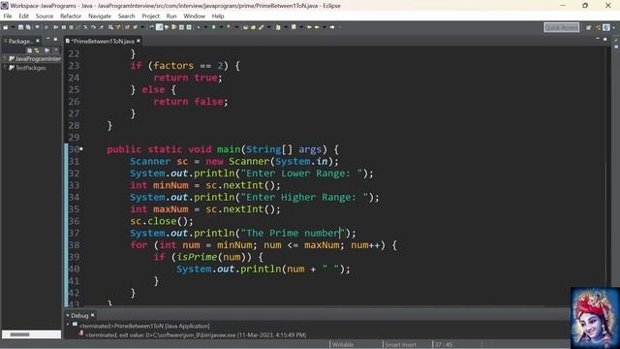Toggle Link with Editor in Package Explorer
620x349 pixels.
pos(37,50)
